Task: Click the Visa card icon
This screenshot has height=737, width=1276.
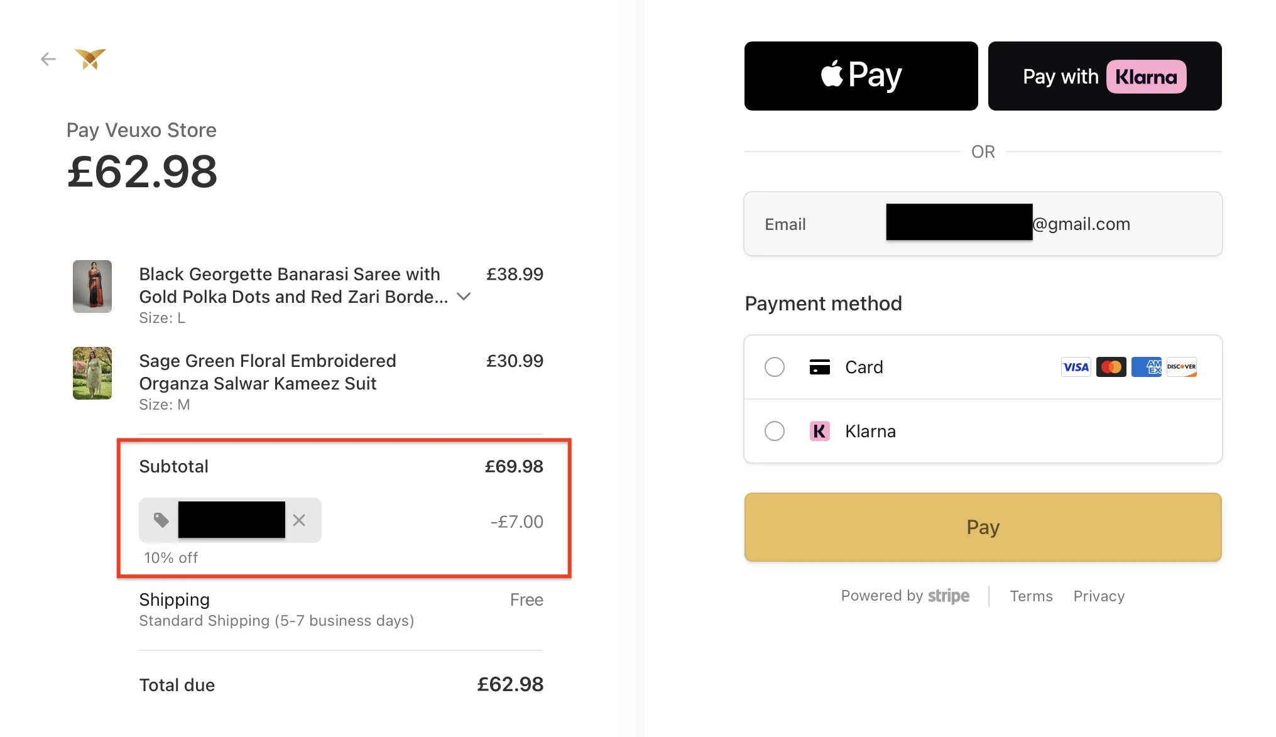Action: point(1076,367)
